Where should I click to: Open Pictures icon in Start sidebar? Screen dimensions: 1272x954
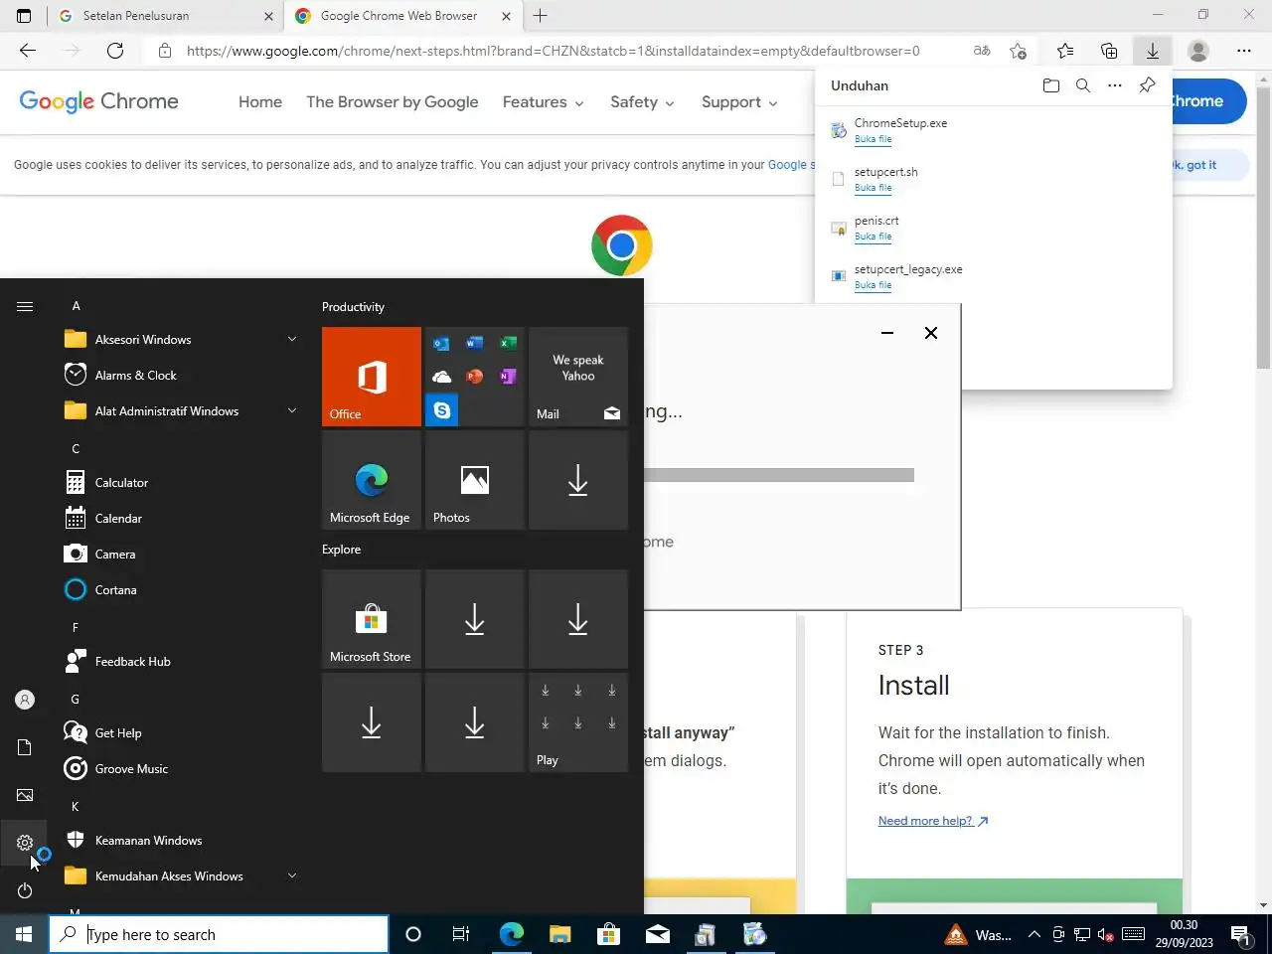25,795
